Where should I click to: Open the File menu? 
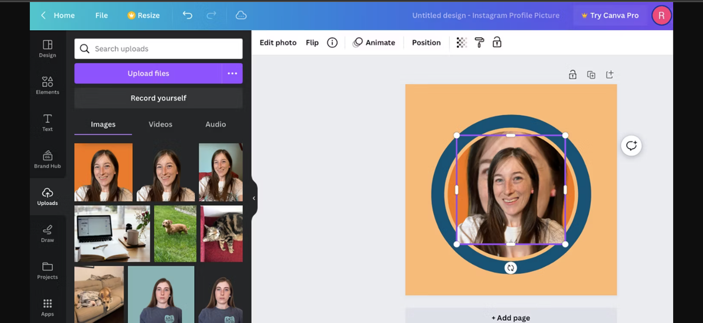tap(102, 15)
